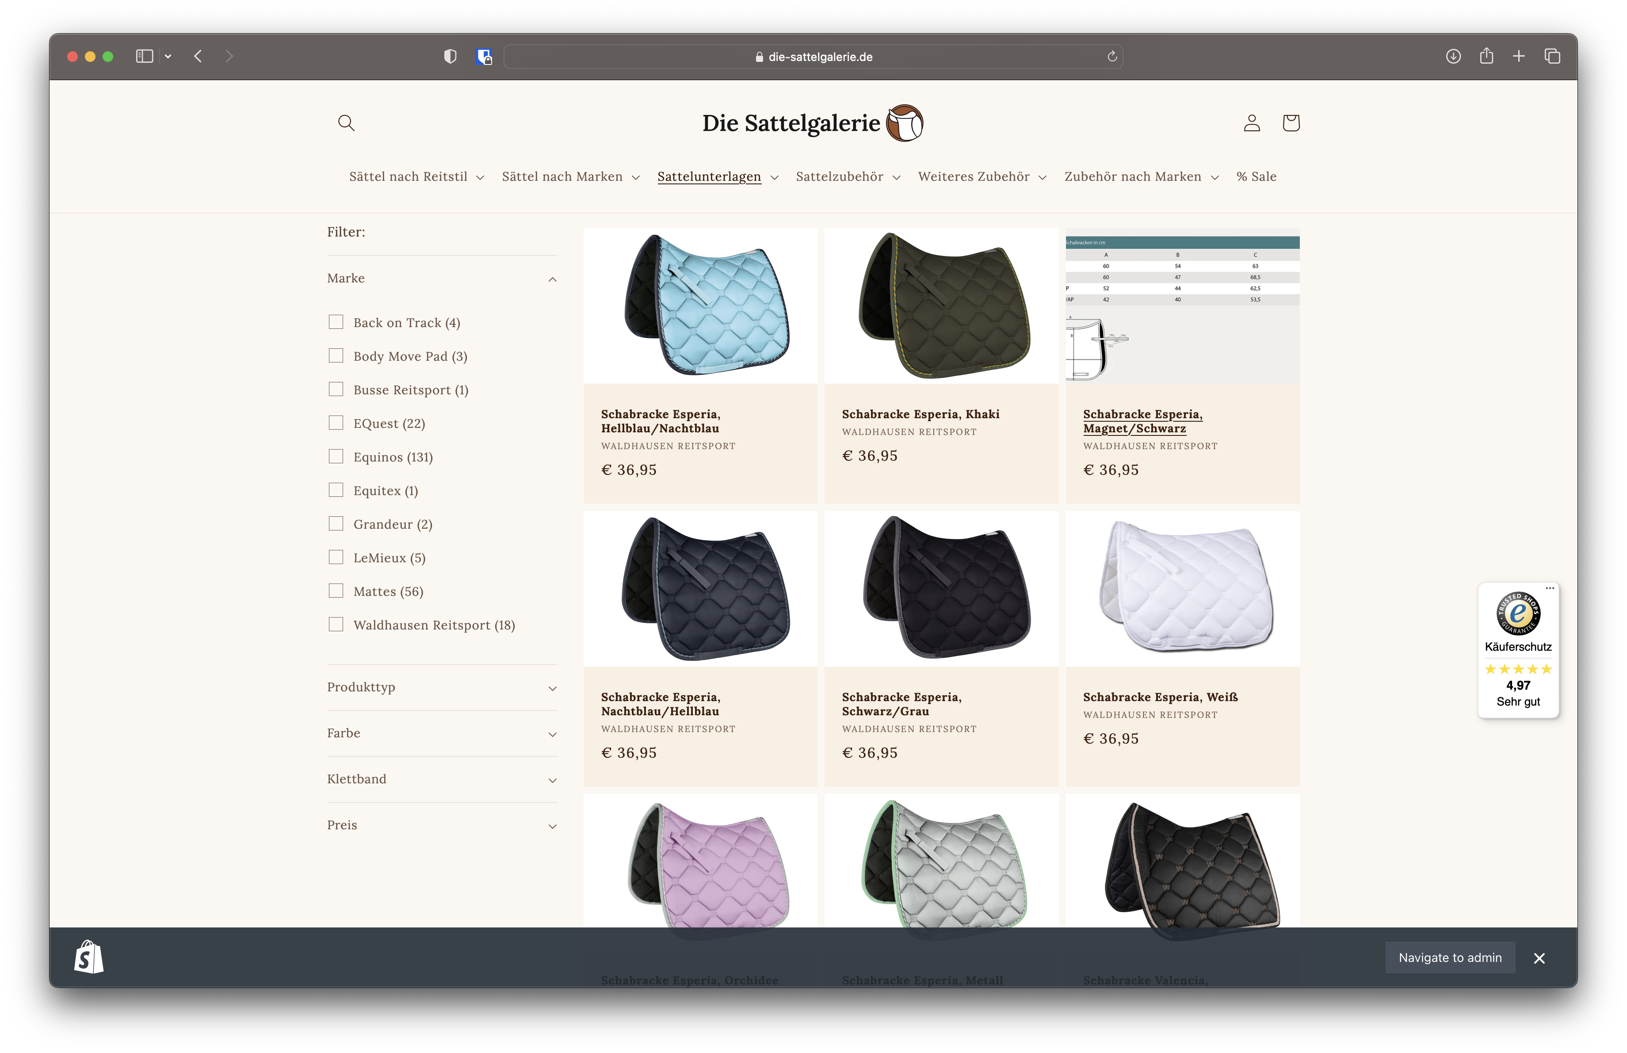1627x1053 pixels.
Task: Toggle the Safari sidebar icon
Action: click(144, 56)
